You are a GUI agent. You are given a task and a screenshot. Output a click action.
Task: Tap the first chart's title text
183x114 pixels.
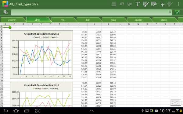[41, 34]
